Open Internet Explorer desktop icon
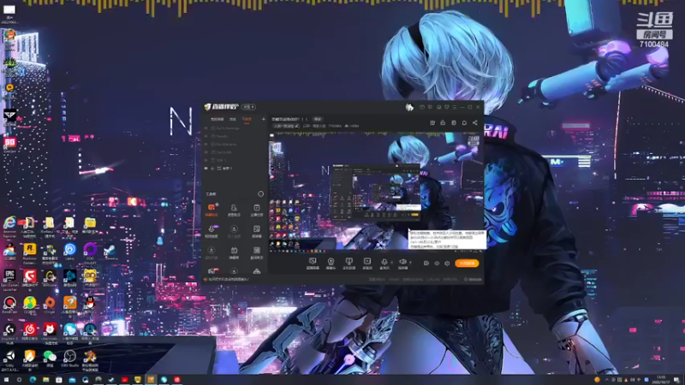The width and height of the screenshot is (685, 385). (9, 226)
